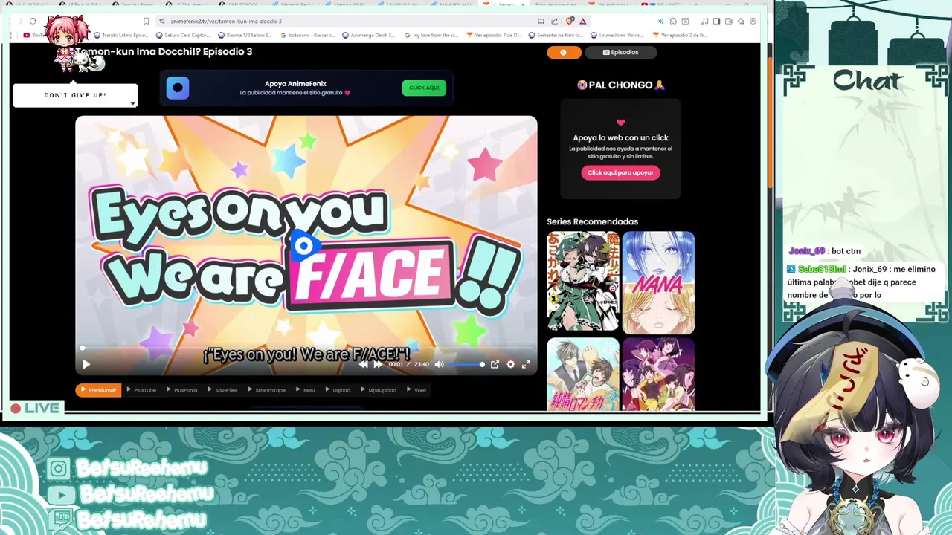Select the SaveFiles server tab

click(222, 390)
